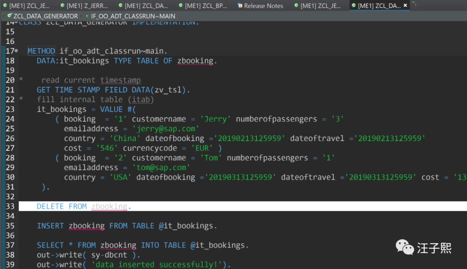This screenshot has width=467, height=269.
Task: Click zbooking in the DELETE FROM statement
Action: (109, 206)
